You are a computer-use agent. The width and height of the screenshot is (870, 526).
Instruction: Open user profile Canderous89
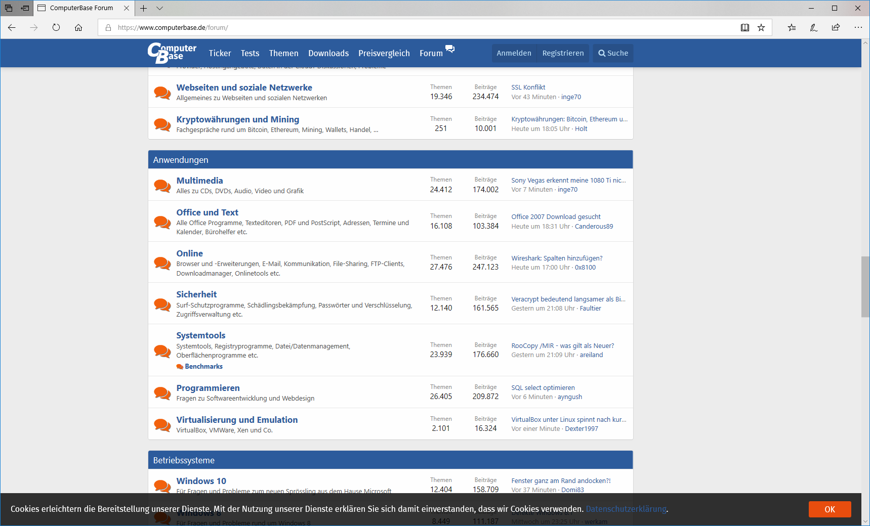[x=594, y=227]
